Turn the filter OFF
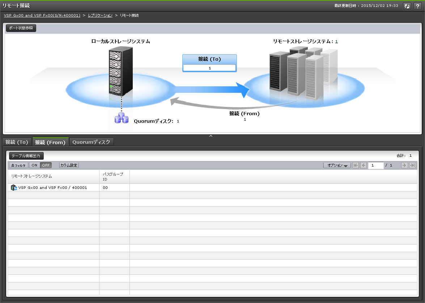 [x=46, y=165]
